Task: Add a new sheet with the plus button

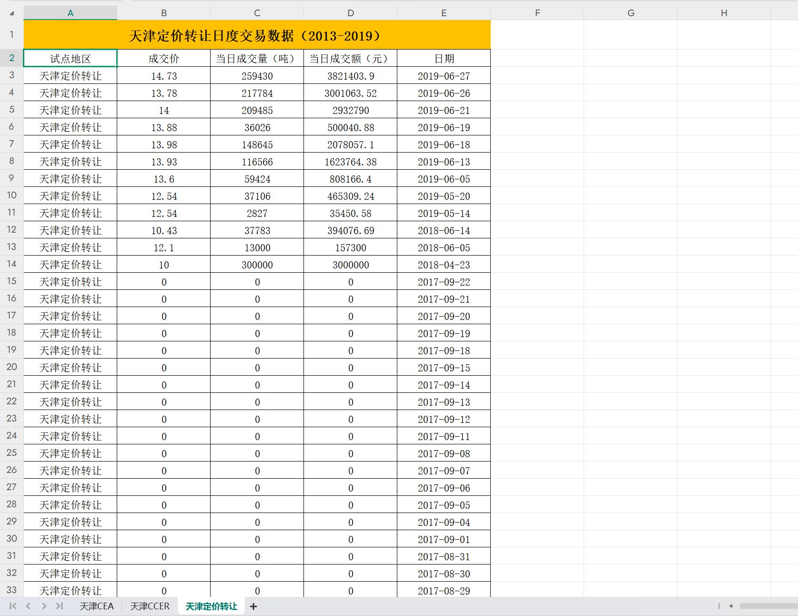Action: 253,606
